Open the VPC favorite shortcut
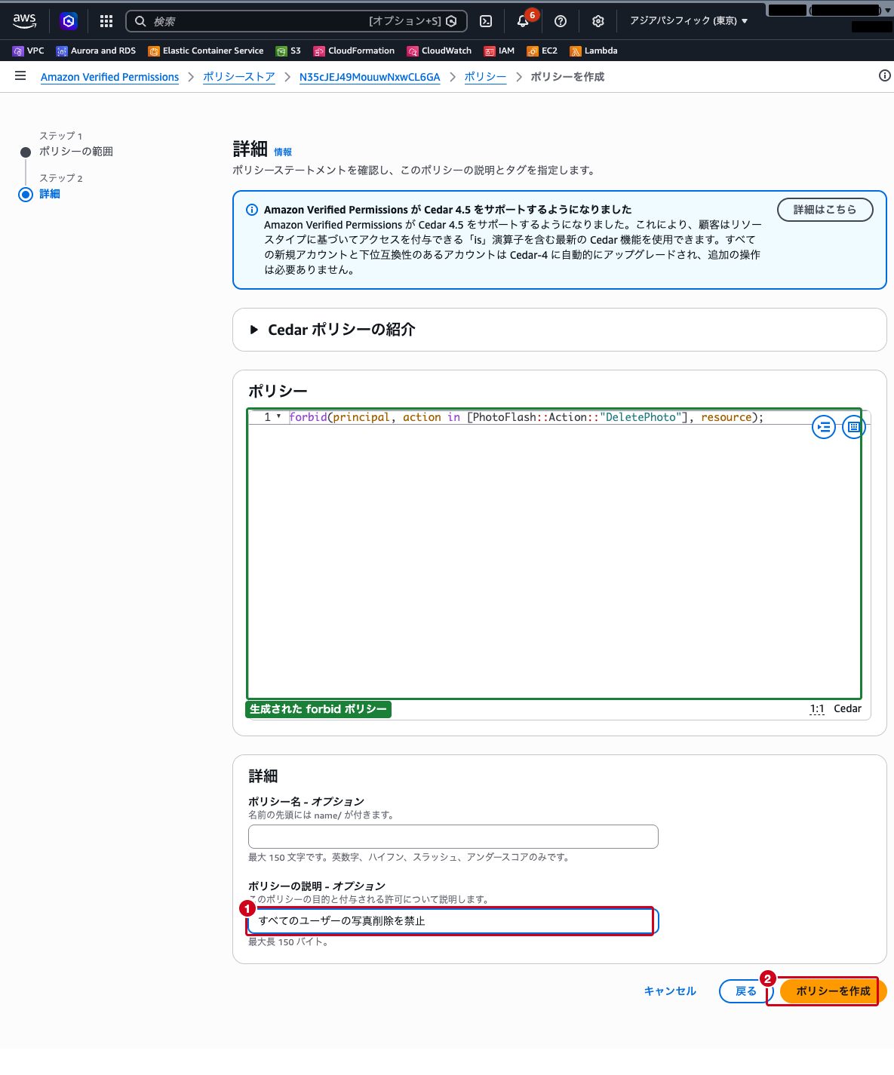 [29, 51]
